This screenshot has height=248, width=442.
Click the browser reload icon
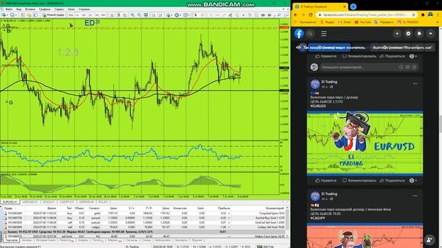[x=310, y=15]
